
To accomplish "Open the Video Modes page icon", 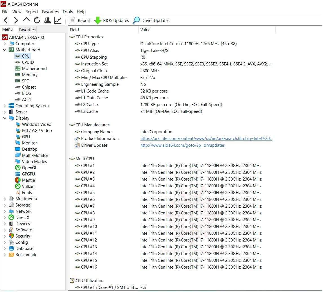I will [18, 161].
